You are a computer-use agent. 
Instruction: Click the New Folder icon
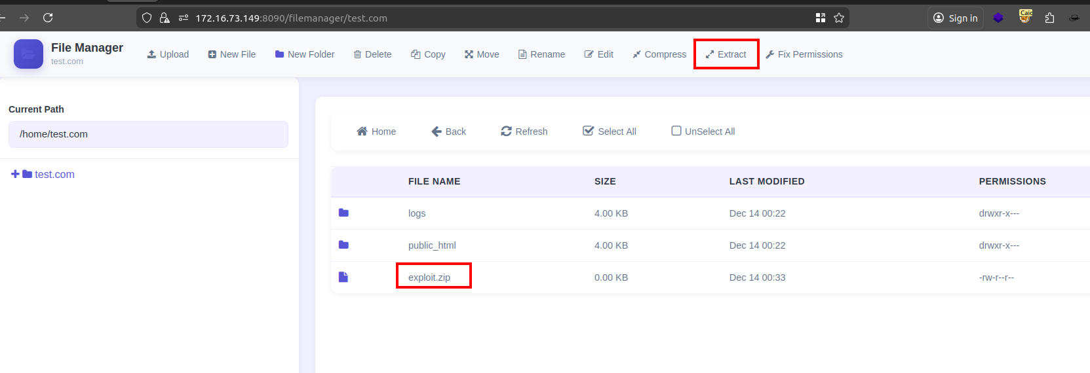(x=280, y=54)
